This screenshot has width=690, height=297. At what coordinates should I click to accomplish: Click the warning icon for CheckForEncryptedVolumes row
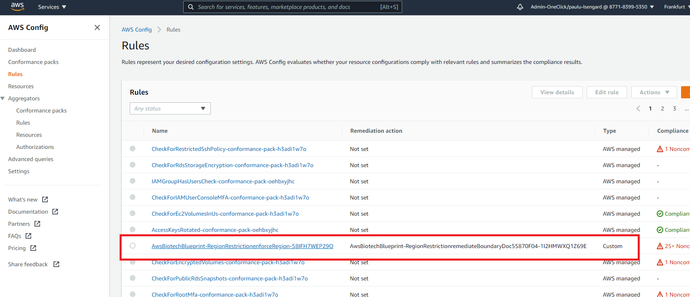660,262
